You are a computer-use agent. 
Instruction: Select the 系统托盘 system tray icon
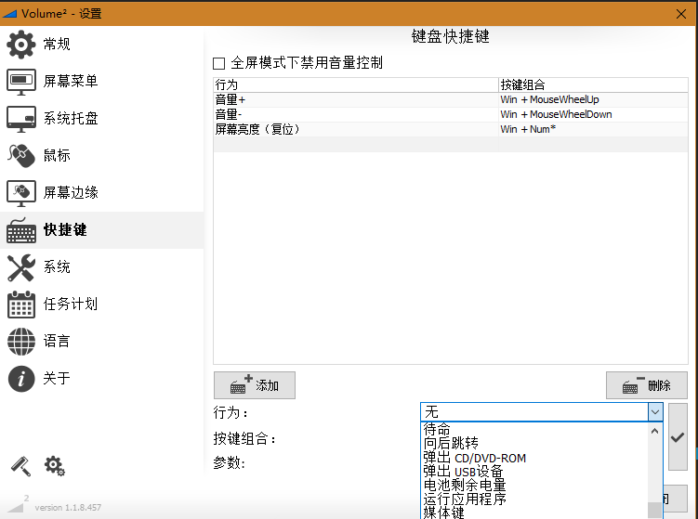[x=20, y=118]
